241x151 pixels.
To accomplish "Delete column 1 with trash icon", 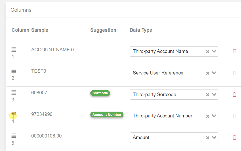I will tap(234, 51).
